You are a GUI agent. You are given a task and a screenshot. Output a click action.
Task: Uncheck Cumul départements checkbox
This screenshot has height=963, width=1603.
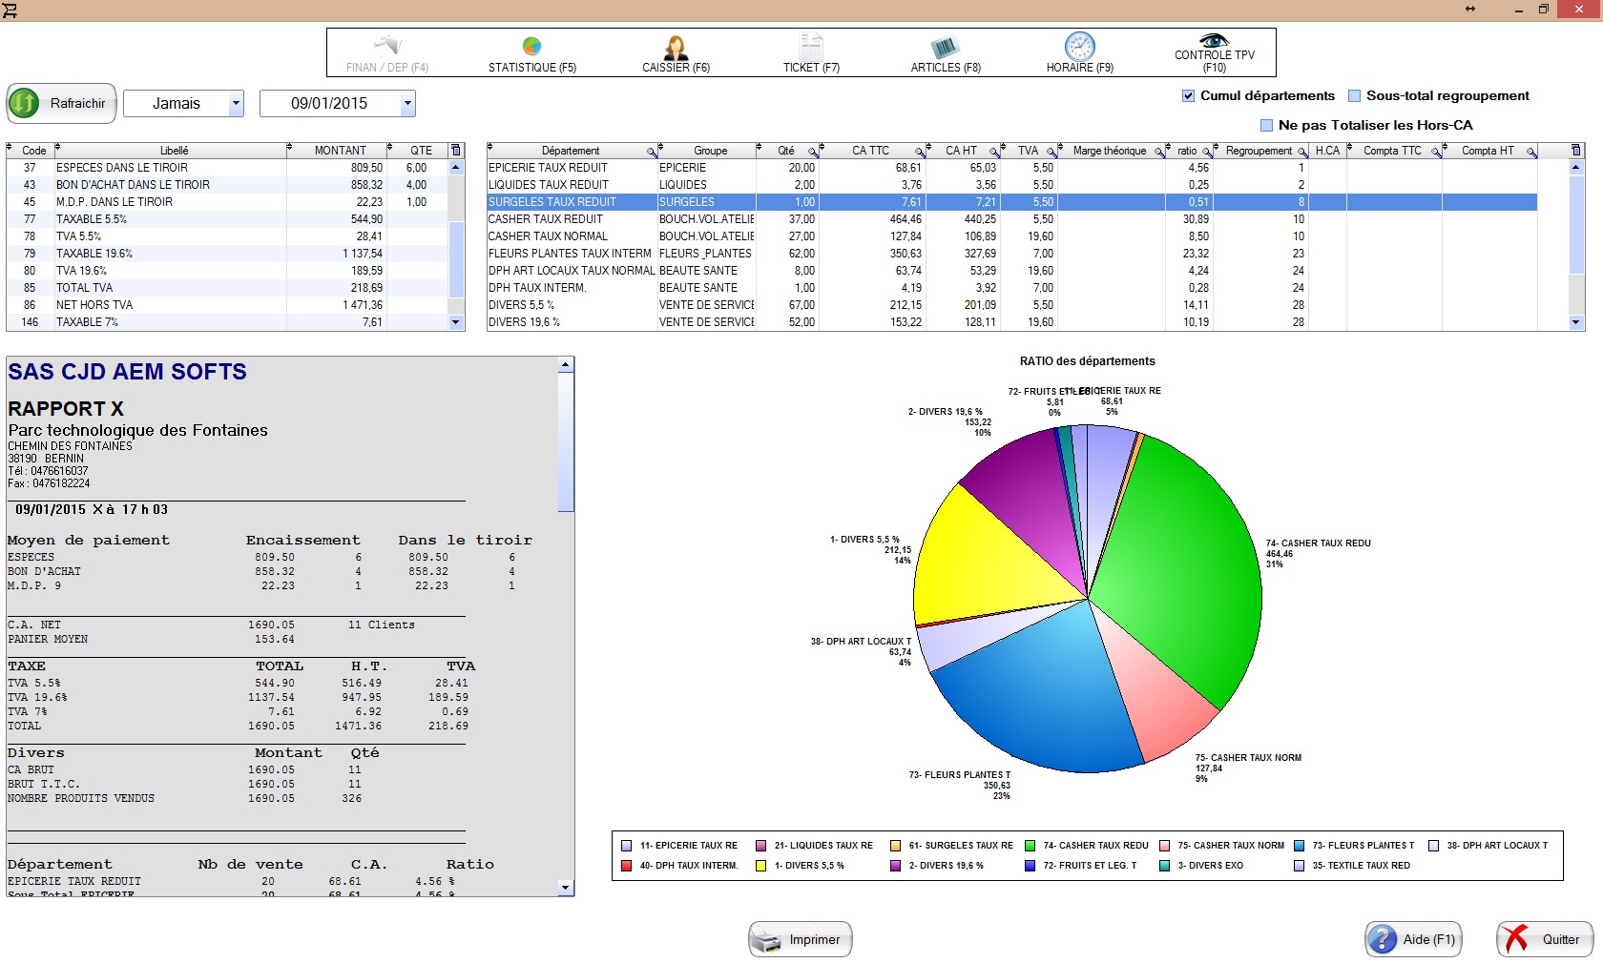coord(1188,96)
